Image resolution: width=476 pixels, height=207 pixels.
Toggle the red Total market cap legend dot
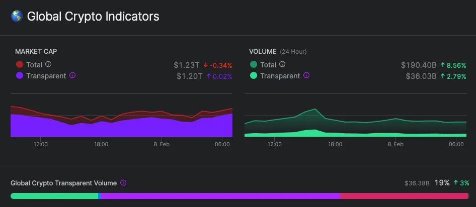coord(20,64)
